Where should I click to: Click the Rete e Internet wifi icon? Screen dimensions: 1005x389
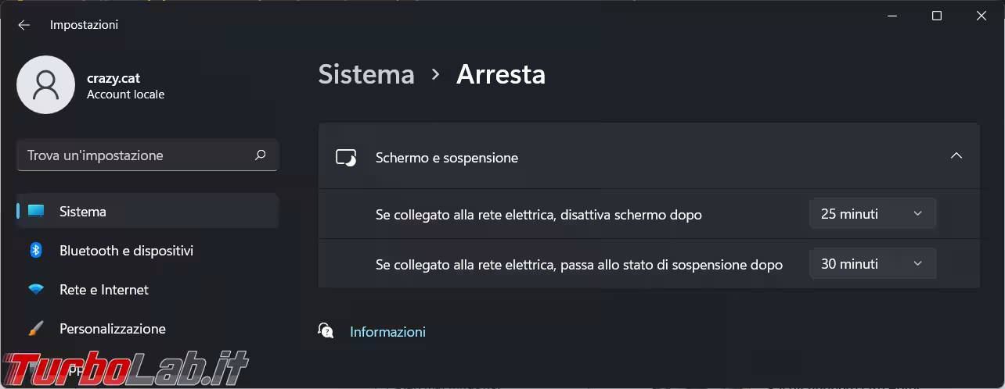tap(36, 290)
